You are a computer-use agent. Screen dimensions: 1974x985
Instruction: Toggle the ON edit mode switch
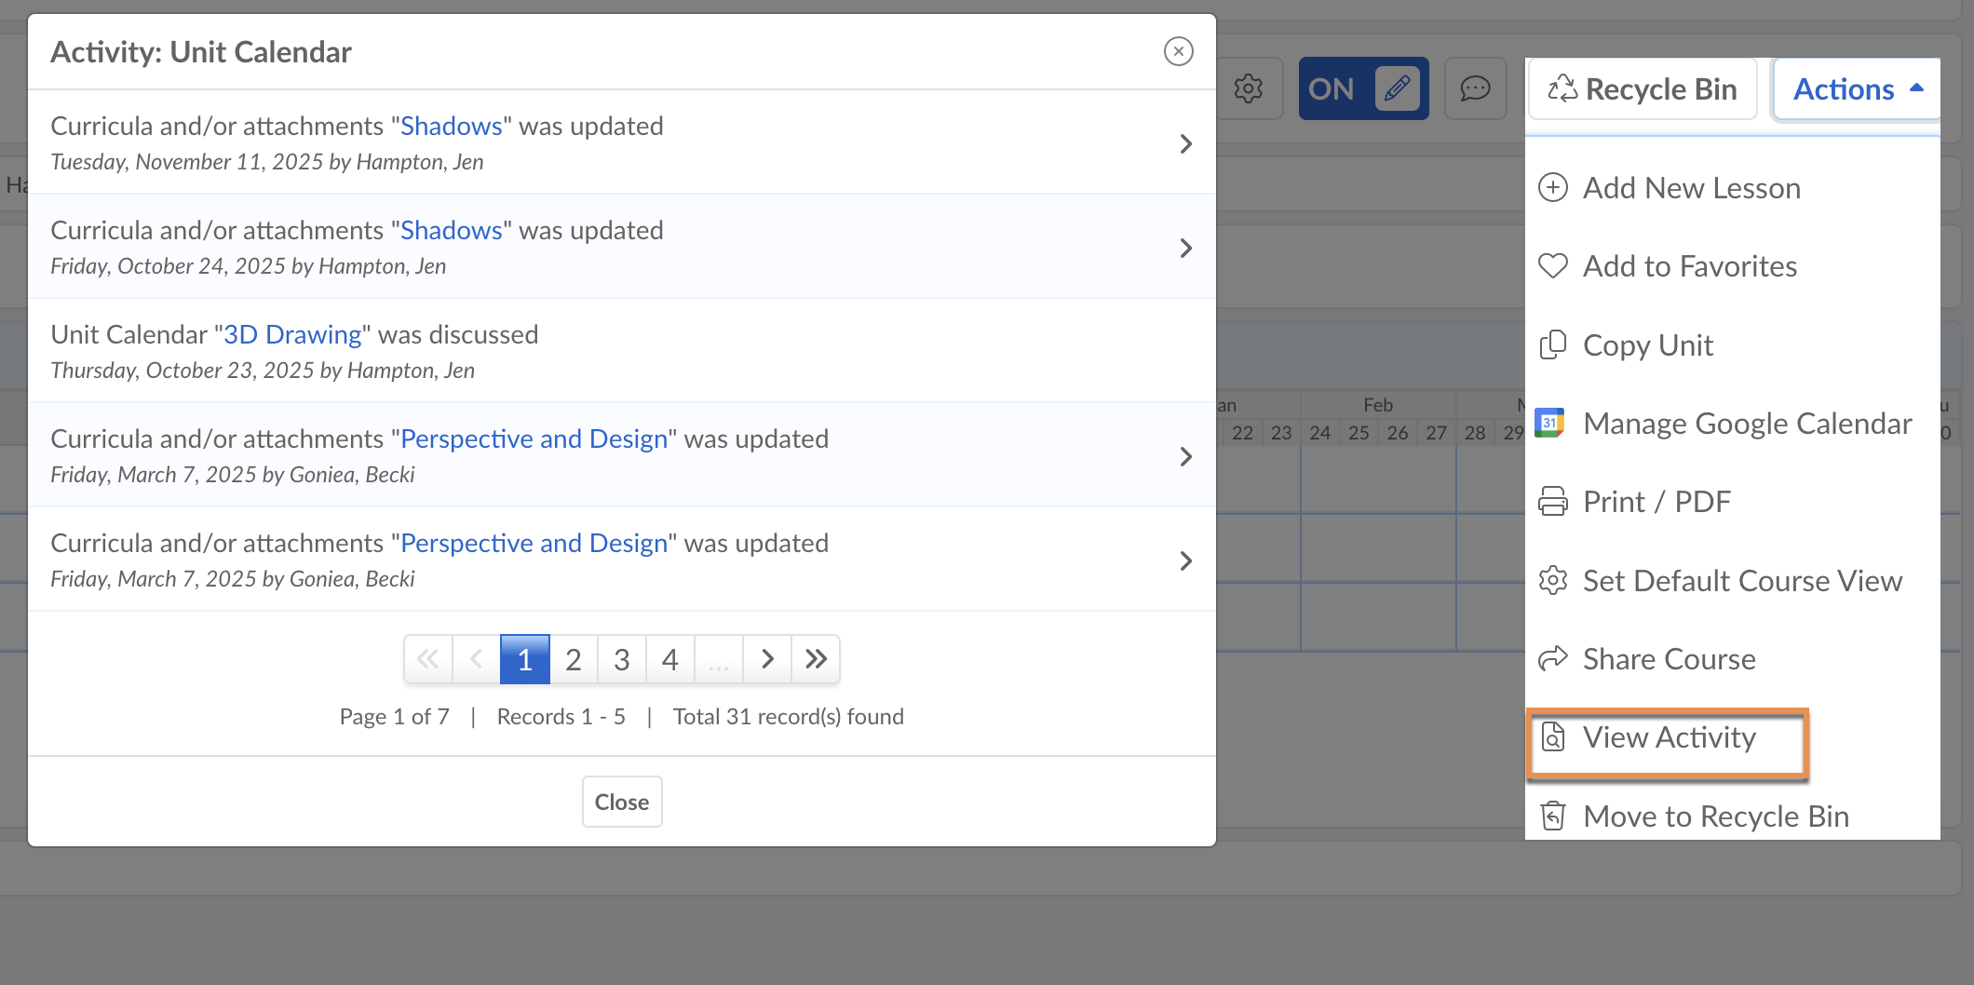coord(1332,89)
